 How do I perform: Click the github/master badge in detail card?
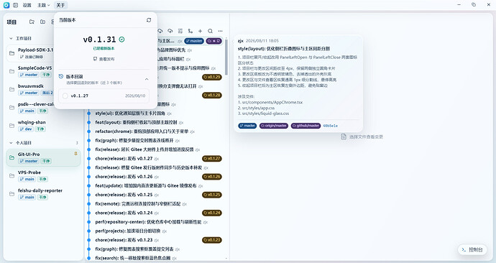(306, 126)
